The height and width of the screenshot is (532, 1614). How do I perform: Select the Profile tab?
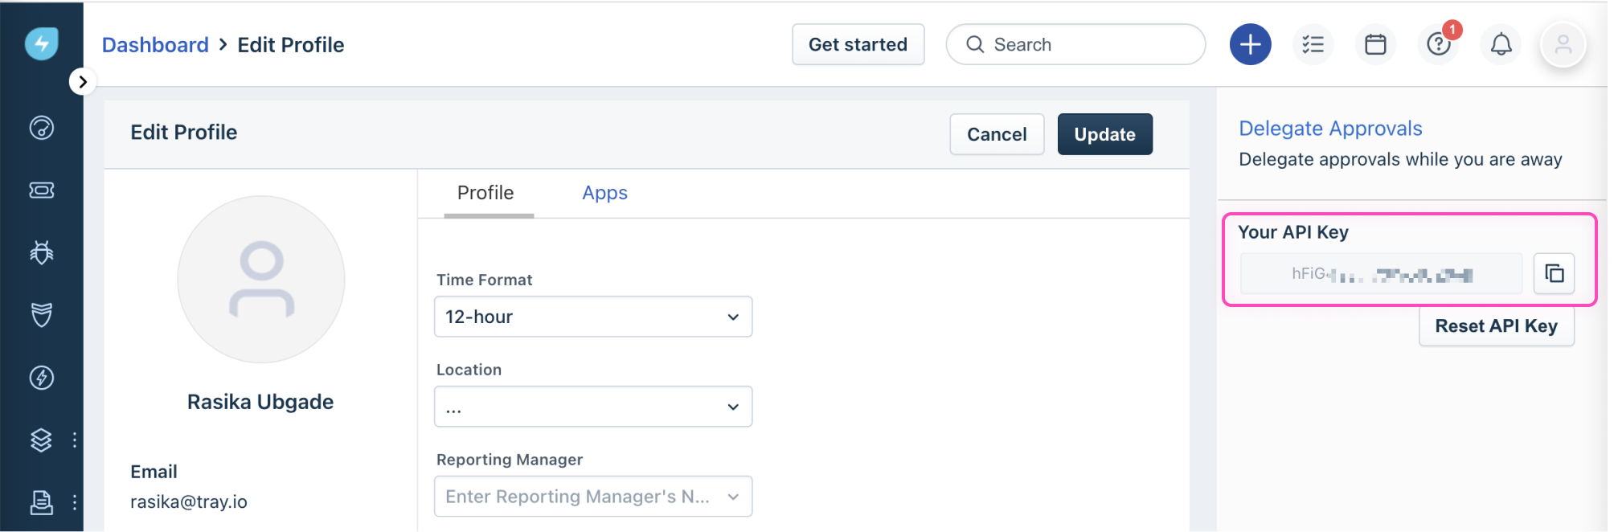coord(485,193)
